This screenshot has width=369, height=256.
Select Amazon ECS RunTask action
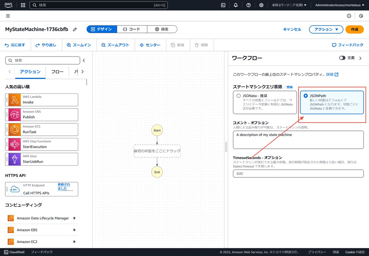(42, 129)
